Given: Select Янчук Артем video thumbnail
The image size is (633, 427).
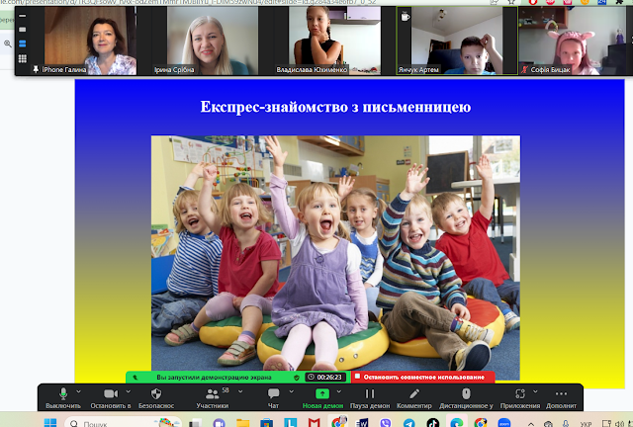Looking at the screenshot, I should tap(457, 41).
